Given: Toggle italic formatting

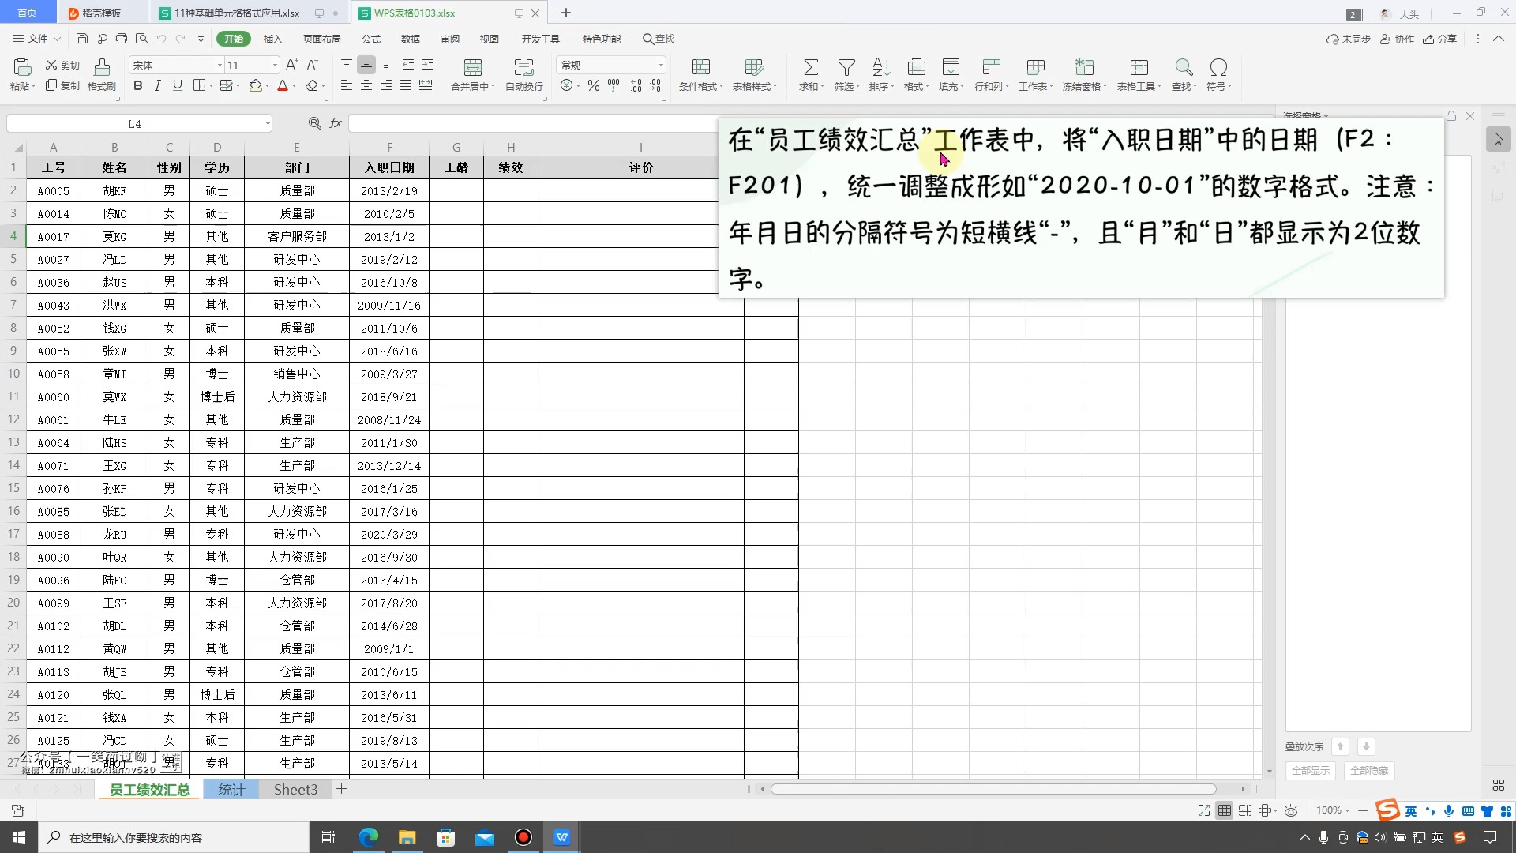Looking at the screenshot, I should 157,85.
